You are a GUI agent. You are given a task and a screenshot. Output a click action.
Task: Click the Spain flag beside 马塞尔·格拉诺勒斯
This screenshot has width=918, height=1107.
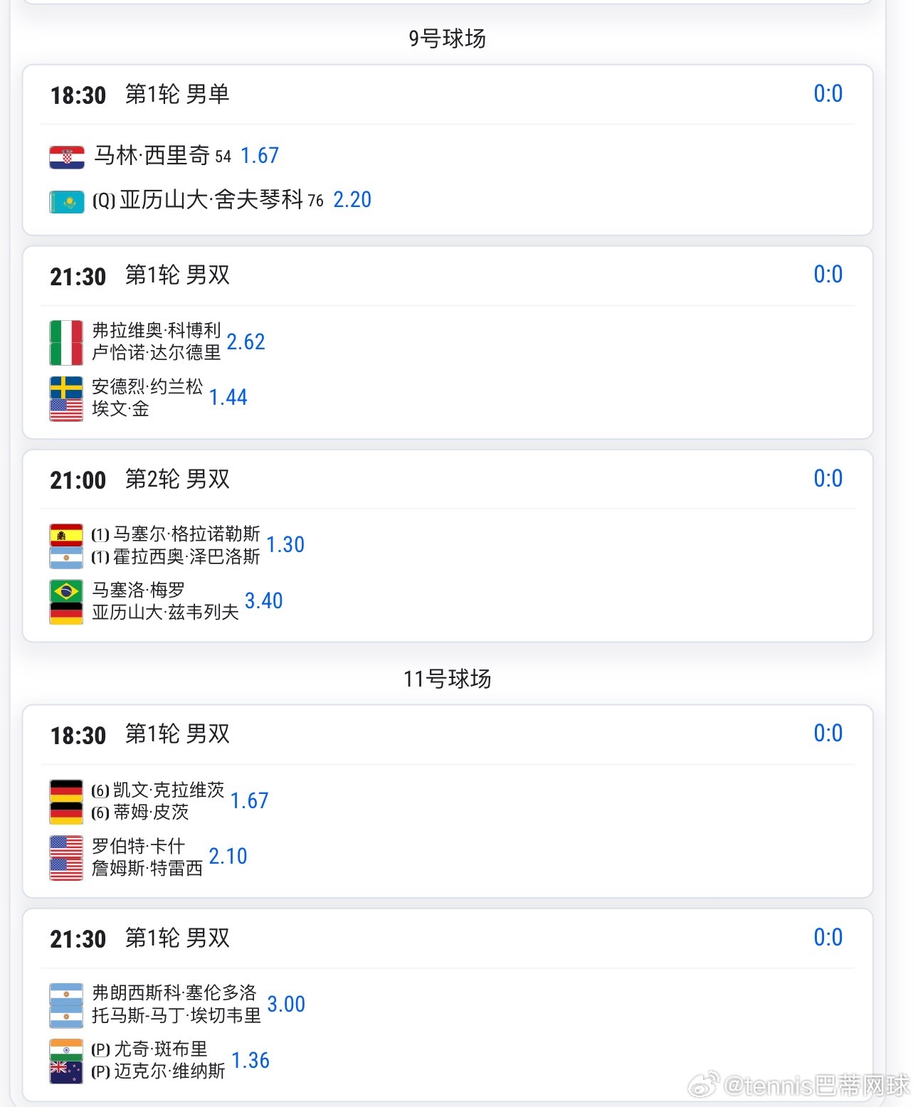(x=66, y=535)
